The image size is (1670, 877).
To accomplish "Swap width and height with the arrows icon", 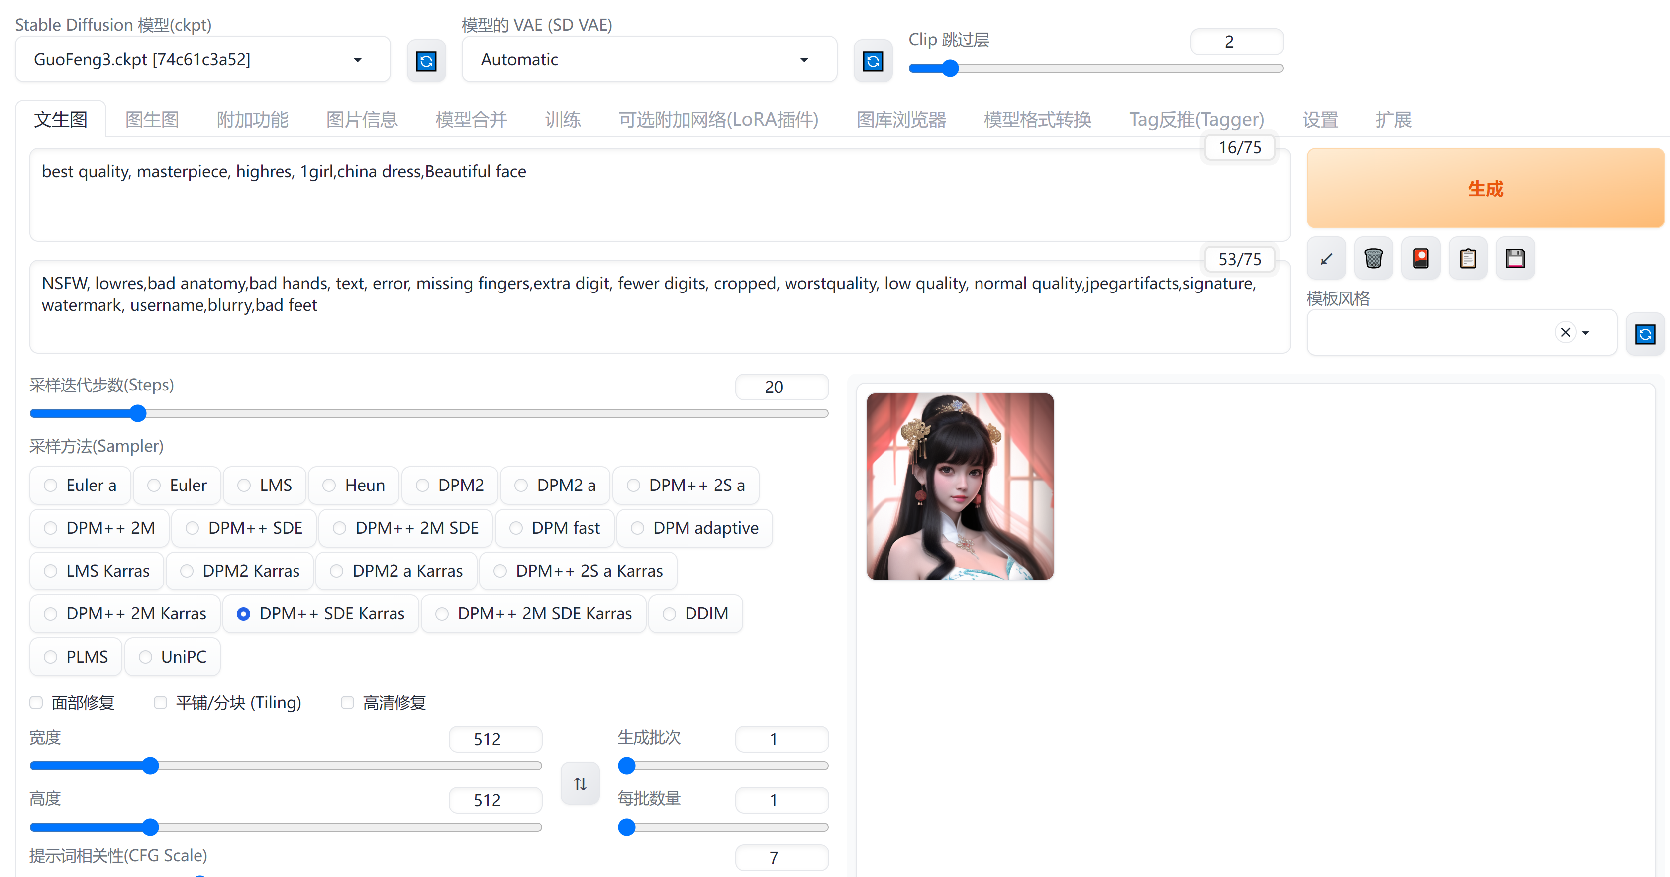I will tap(580, 783).
